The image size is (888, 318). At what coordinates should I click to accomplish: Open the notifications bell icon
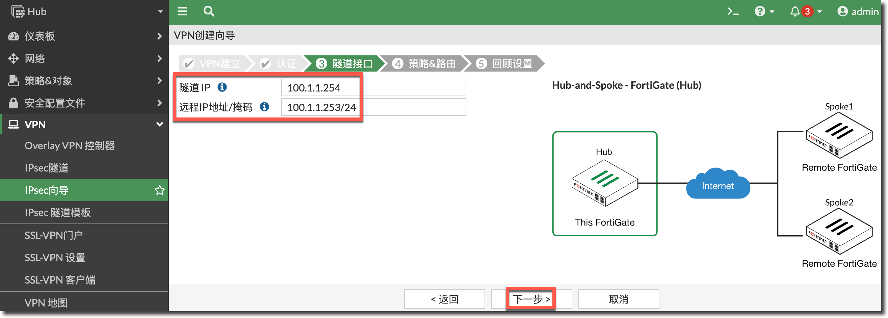click(x=795, y=12)
